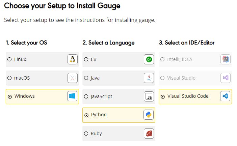Viewport: 237px width, 146px height.
Task: Click the Java coffee cup icon
Action: pos(149,78)
